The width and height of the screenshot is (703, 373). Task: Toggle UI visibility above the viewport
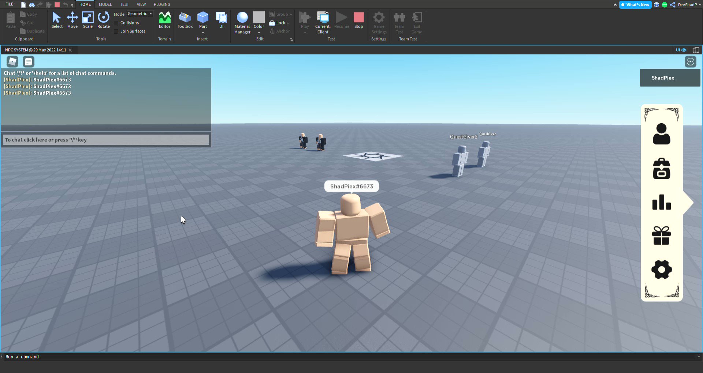[680, 50]
